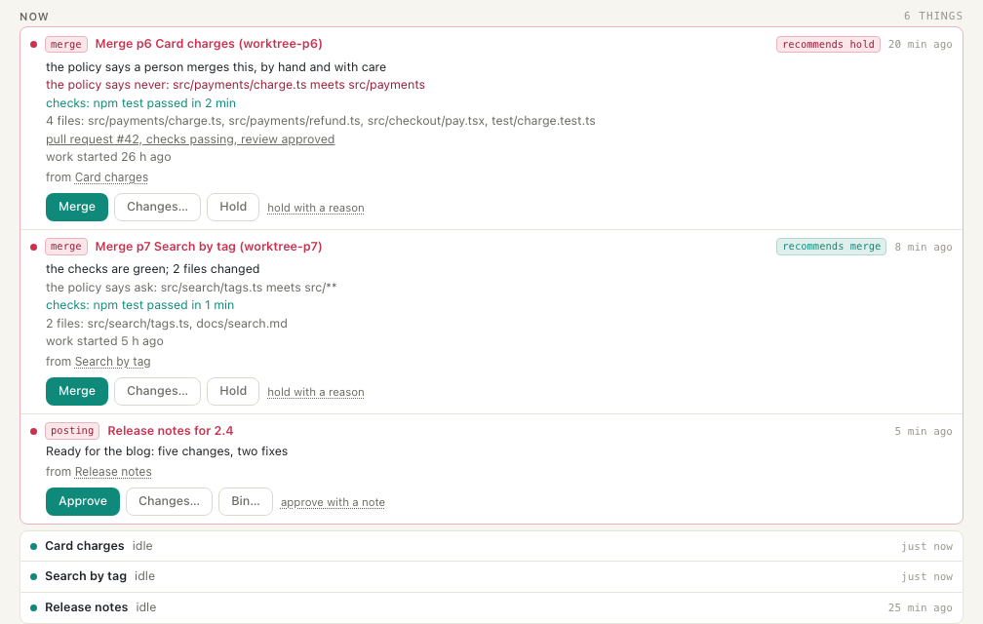Select the idle 'Search by tag' row
Image resolution: width=983 pixels, height=624 pixels.
491,576
